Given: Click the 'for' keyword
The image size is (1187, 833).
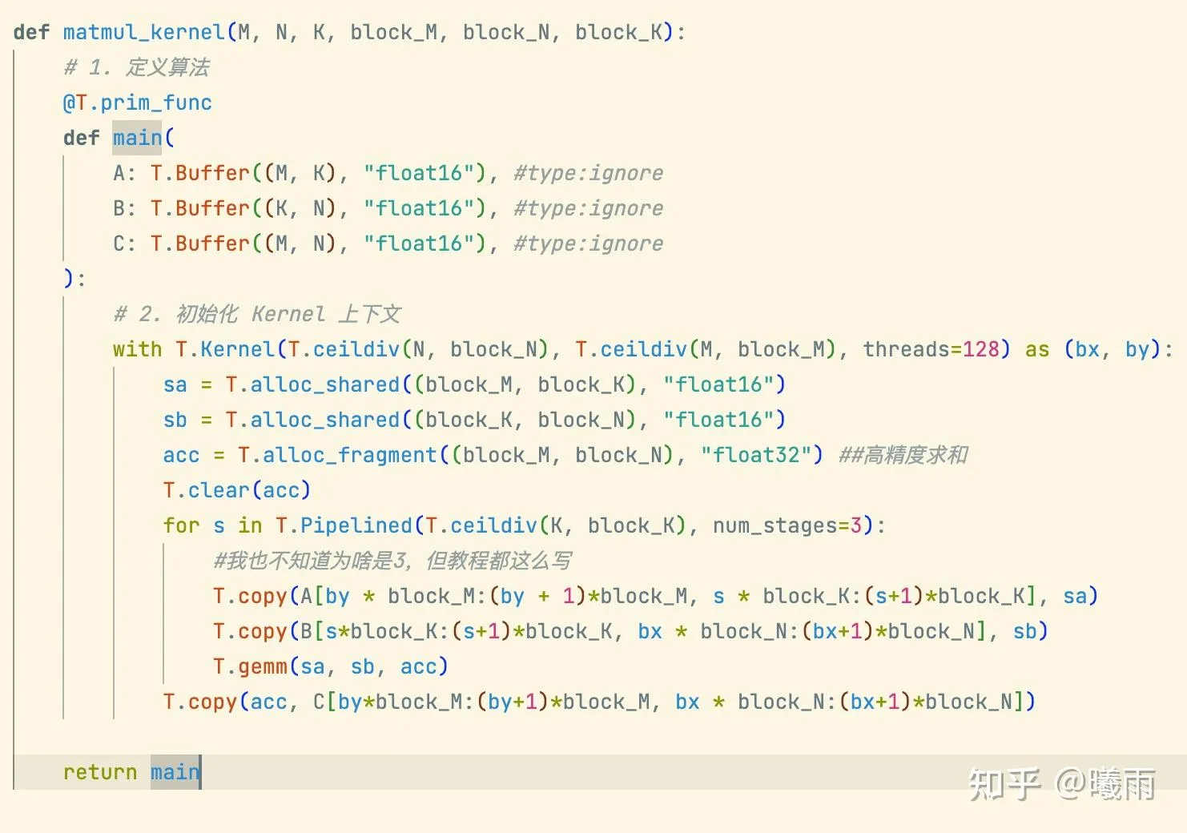Looking at the screenshot, I should tap(181, 525).
